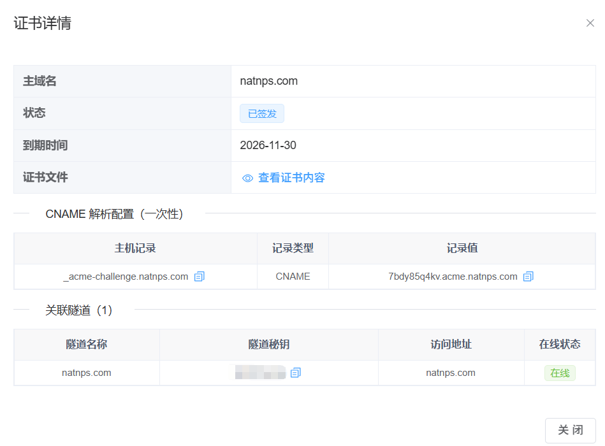Click natnps.com under 访问地址 column
Viewport: 605px width, 446px height.
tap(451, 373)
